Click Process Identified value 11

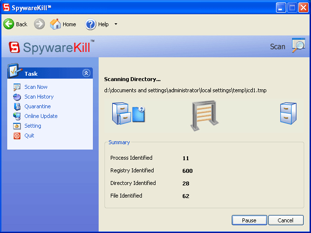point(186,158)
